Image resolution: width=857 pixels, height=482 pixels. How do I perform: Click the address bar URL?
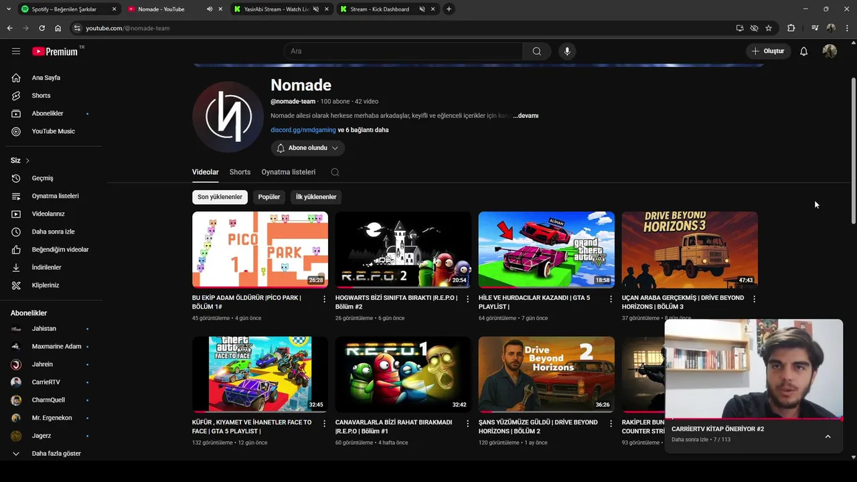pos(127,28)
